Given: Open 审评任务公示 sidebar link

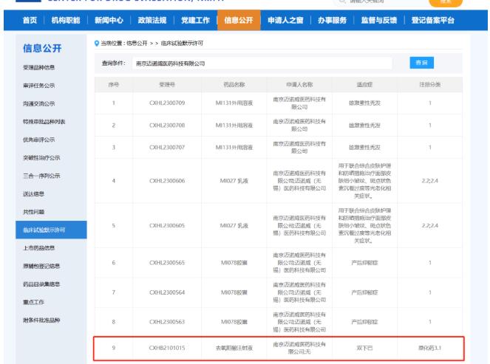Looking at the screenshot, I should tap(38, 86).
